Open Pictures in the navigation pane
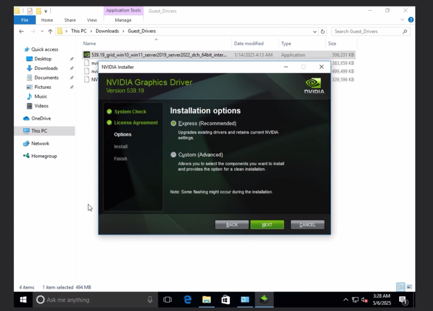Screen dimensions: 433x311 tap(42, 87)
